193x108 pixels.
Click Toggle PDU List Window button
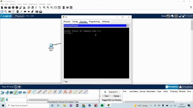coord(112,100)
